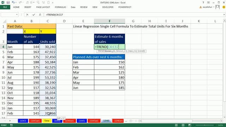Switch to the REVIEW ribbon tab

[84, 7]
